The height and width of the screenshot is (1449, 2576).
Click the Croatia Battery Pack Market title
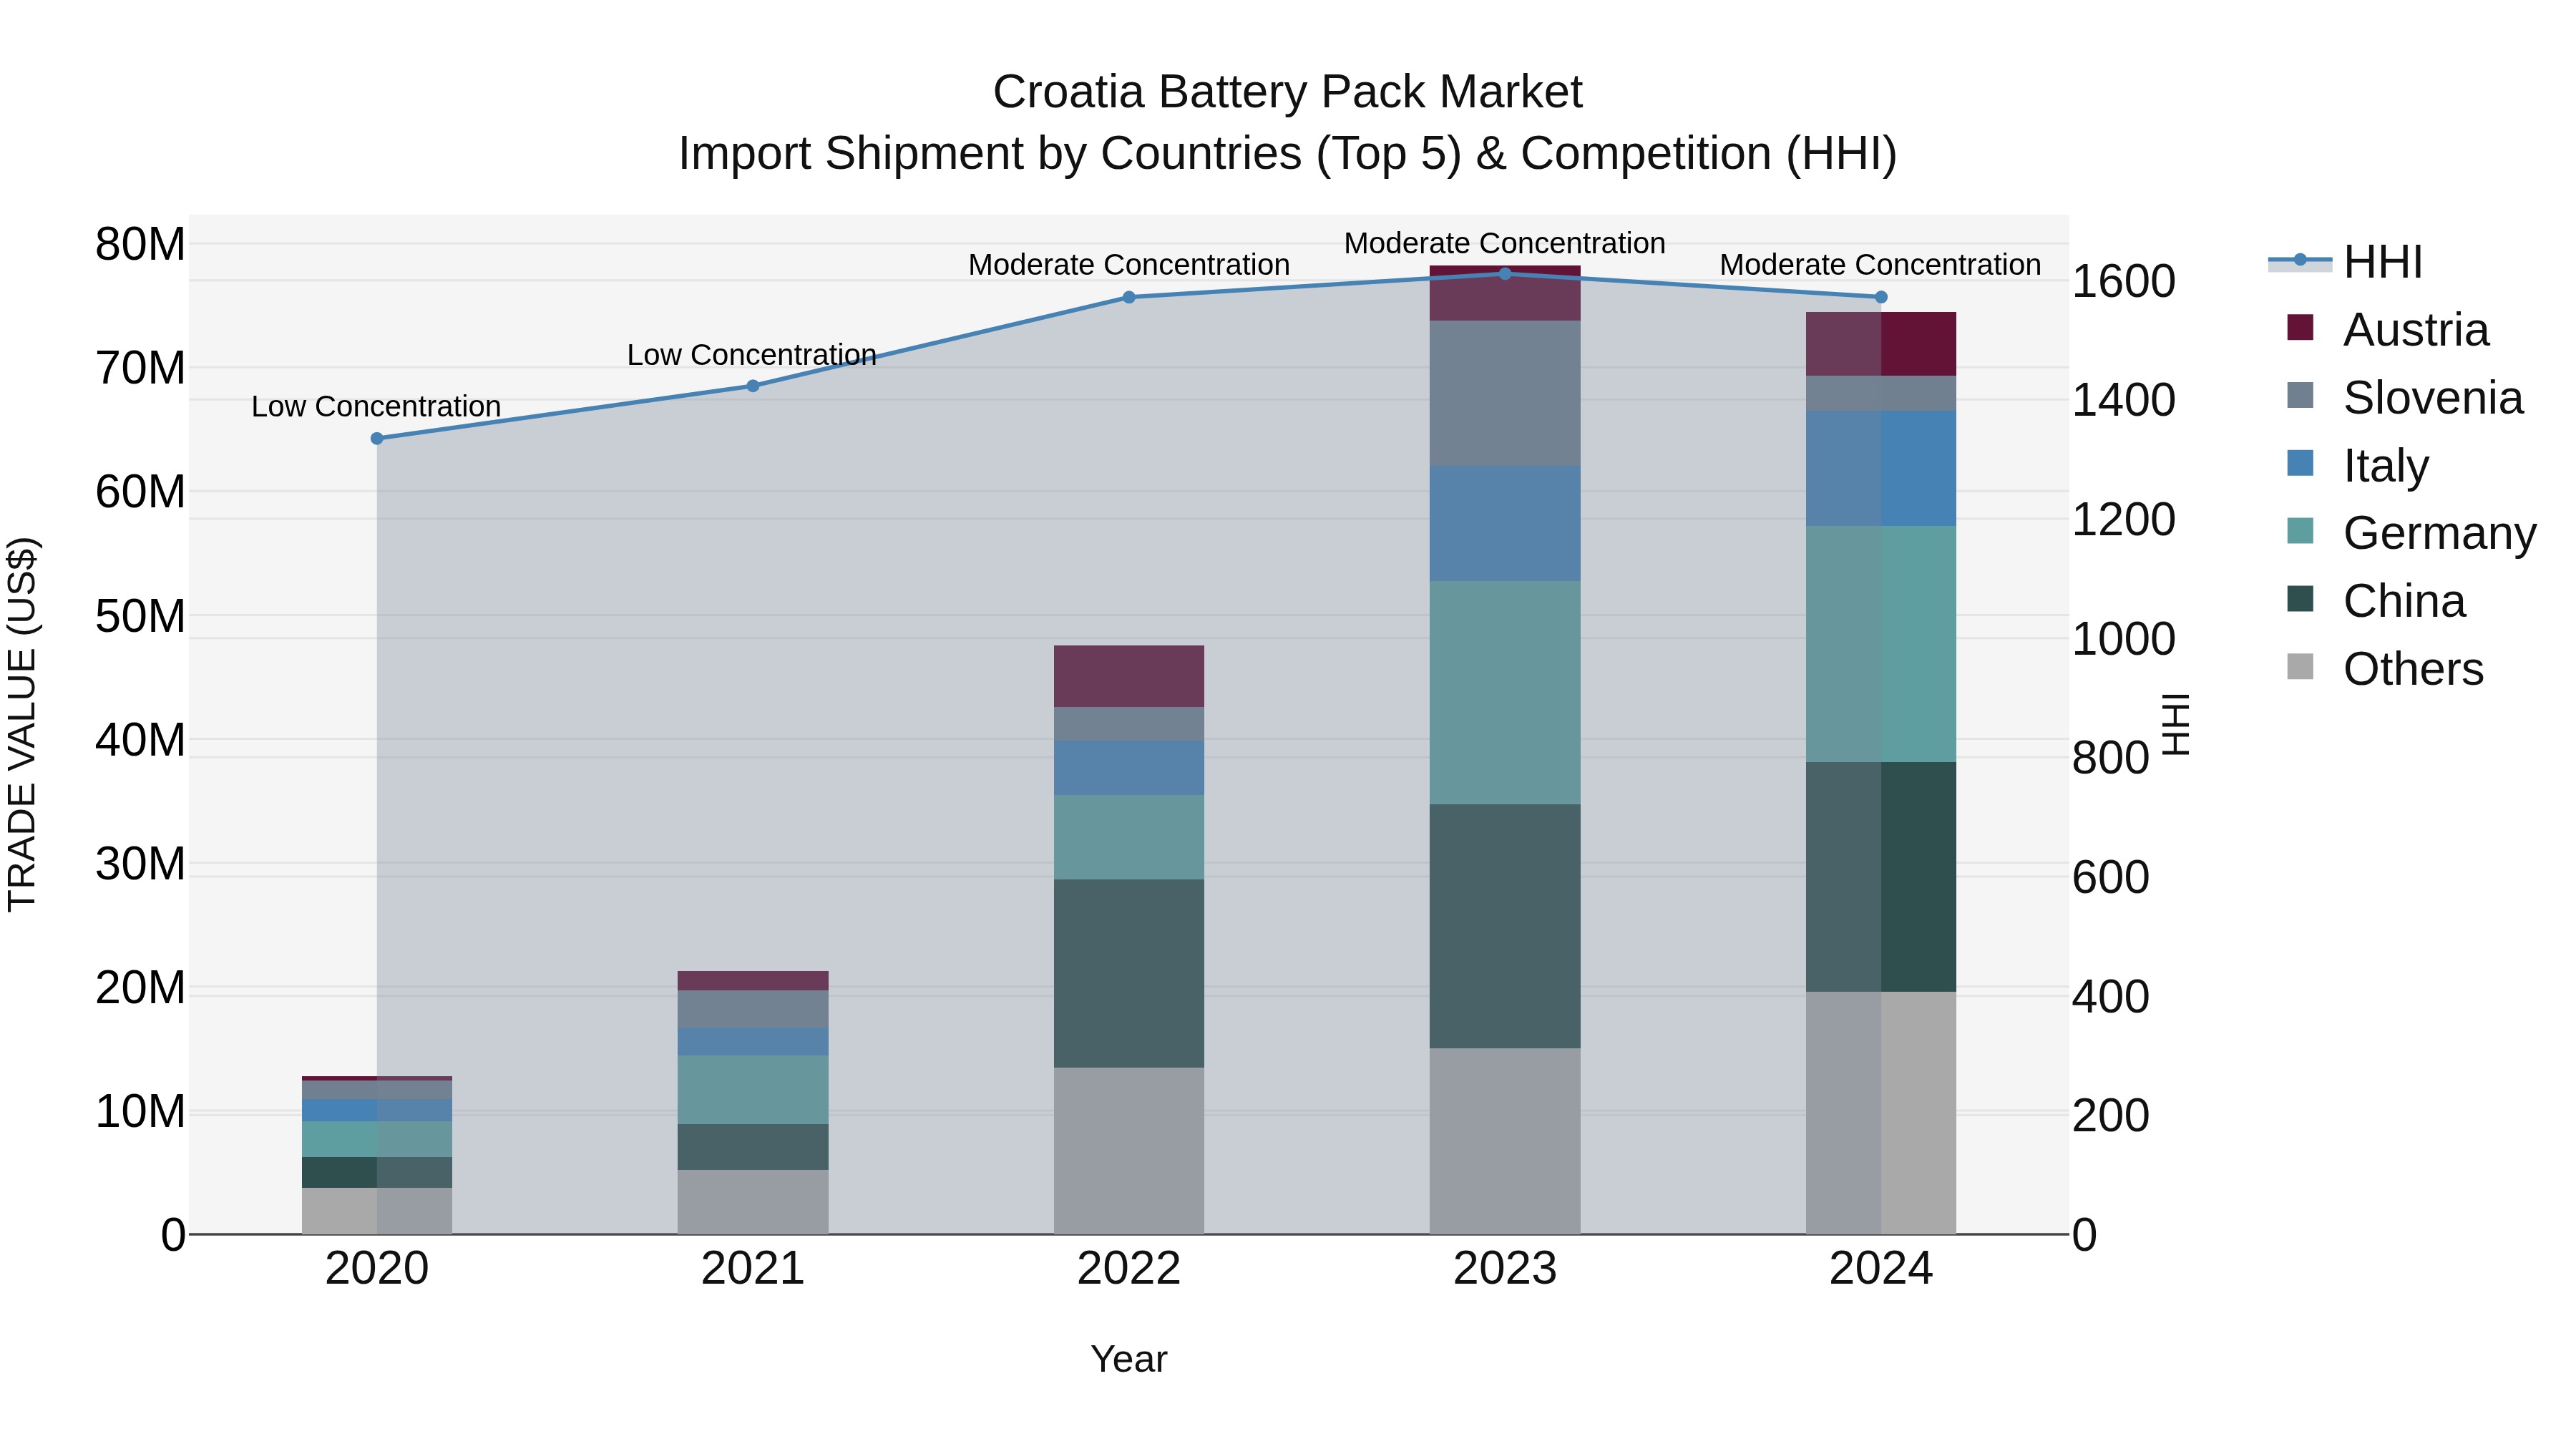coord(1288,92)
